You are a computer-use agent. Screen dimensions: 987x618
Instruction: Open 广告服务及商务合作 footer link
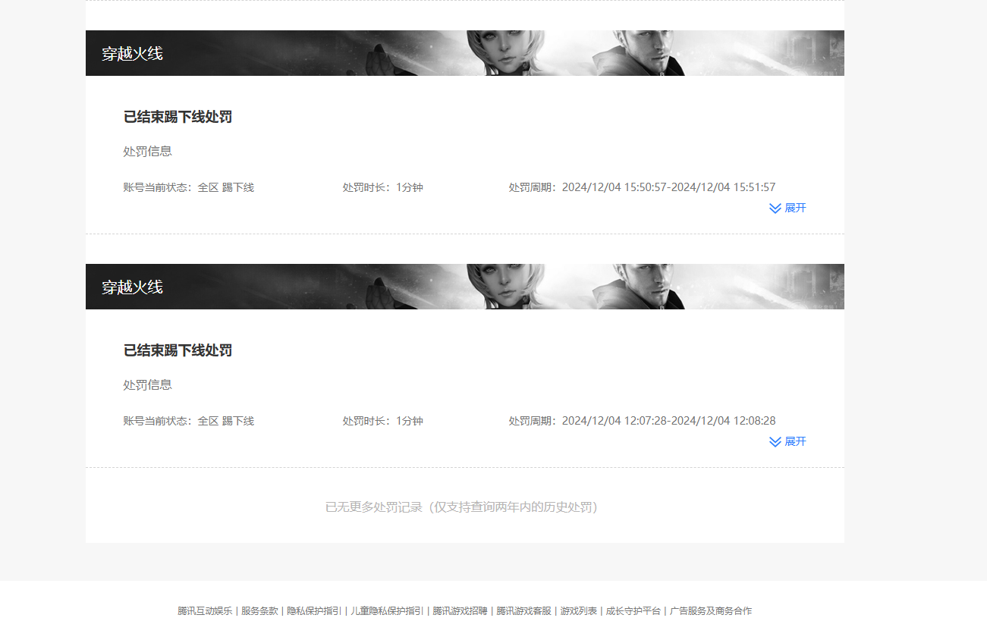[x=710, y=610]
